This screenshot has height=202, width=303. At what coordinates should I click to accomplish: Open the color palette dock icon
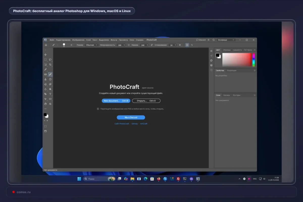tap(211, 60)
